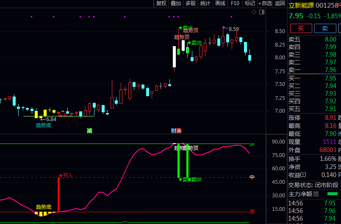Click the diamond icon above the chart

tap(254, 12)
